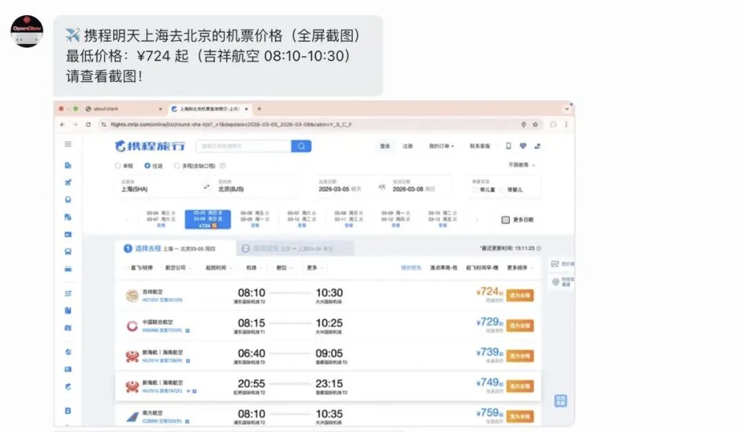Select the 往返 round-trip radio button
Viewport: 744px width, 432px height.
[x=147, y=166]
